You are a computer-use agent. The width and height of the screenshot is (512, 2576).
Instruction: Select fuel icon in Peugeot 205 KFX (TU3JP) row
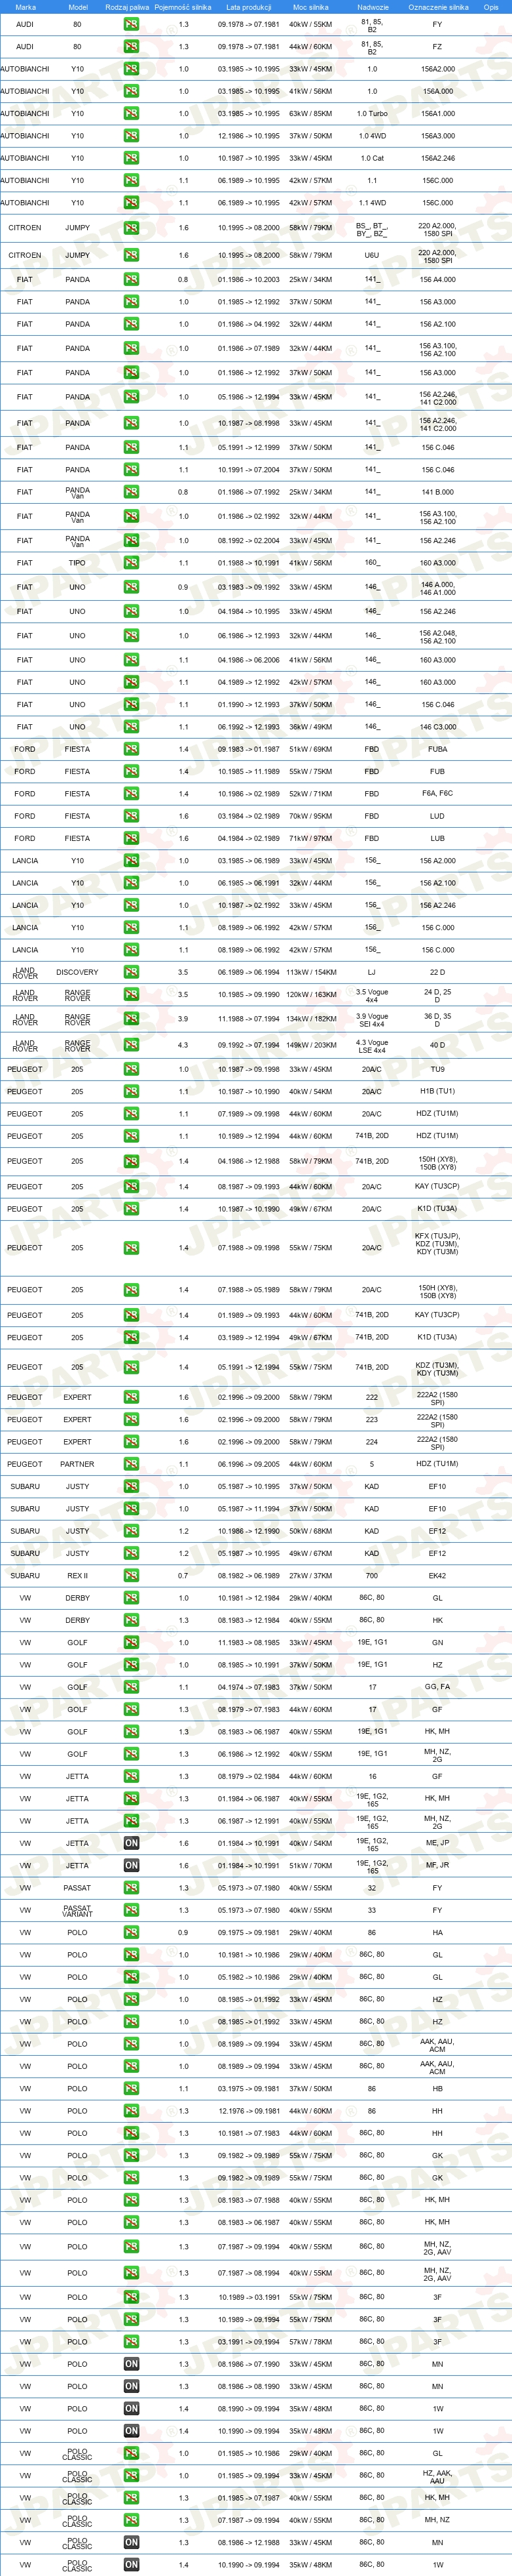[131, 1248]
